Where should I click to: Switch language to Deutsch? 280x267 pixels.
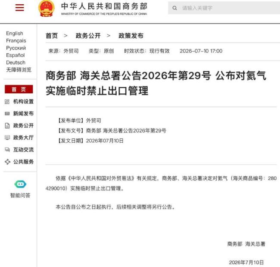16,63
